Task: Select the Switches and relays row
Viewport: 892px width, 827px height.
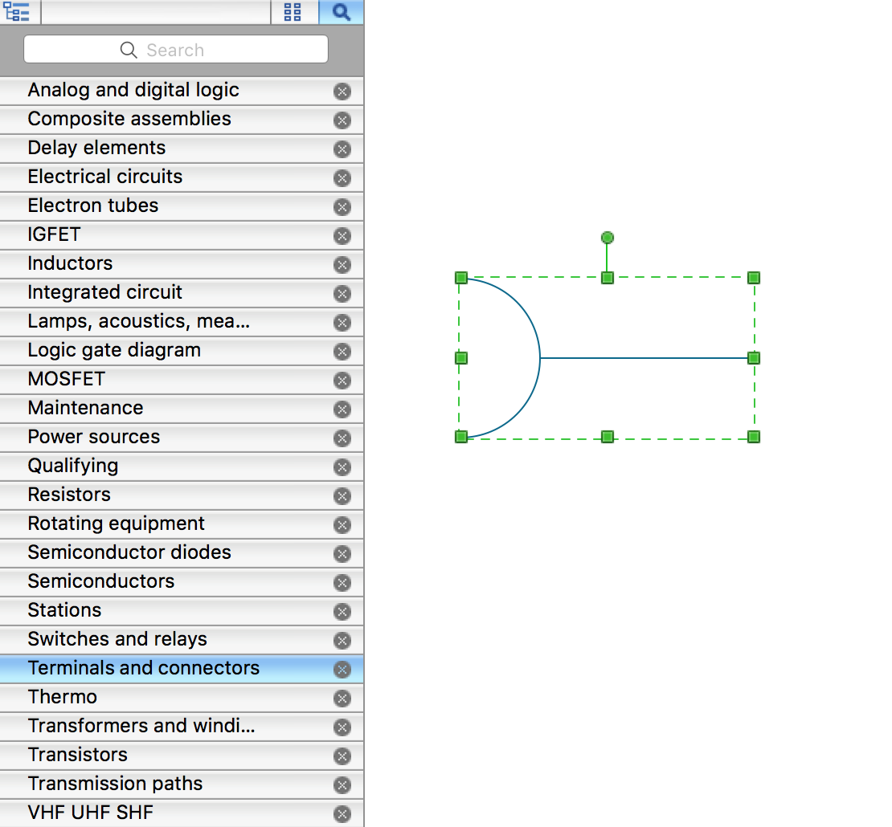Action: click(x=182, y=640)
